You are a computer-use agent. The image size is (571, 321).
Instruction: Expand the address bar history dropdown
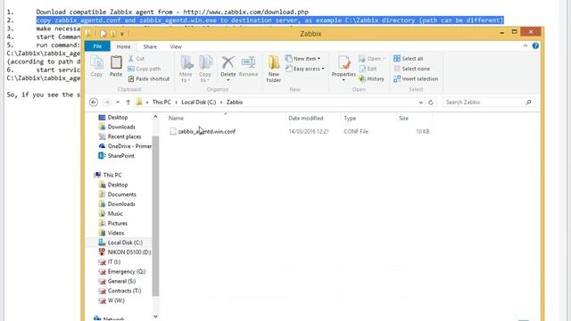[x=420, y=103]
